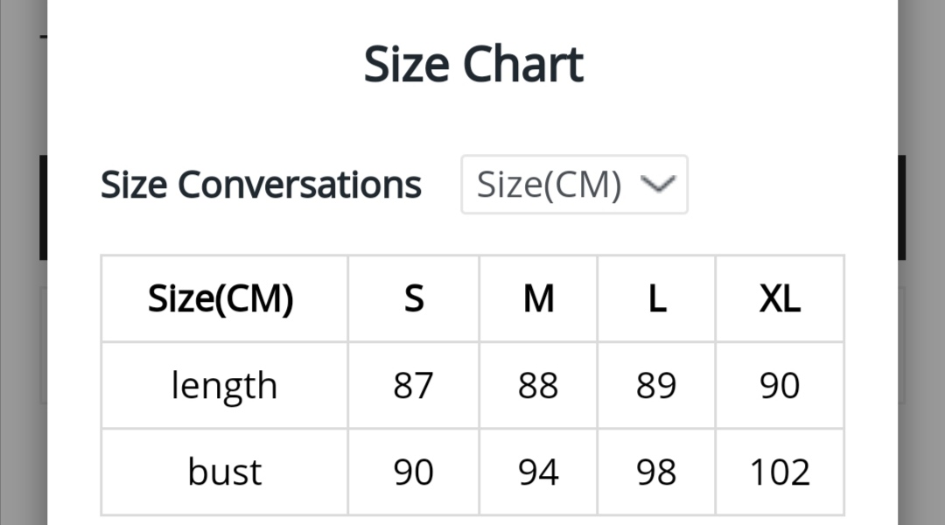Select bust value 98 for size L

pyautogui.click(x=657, y=472)
